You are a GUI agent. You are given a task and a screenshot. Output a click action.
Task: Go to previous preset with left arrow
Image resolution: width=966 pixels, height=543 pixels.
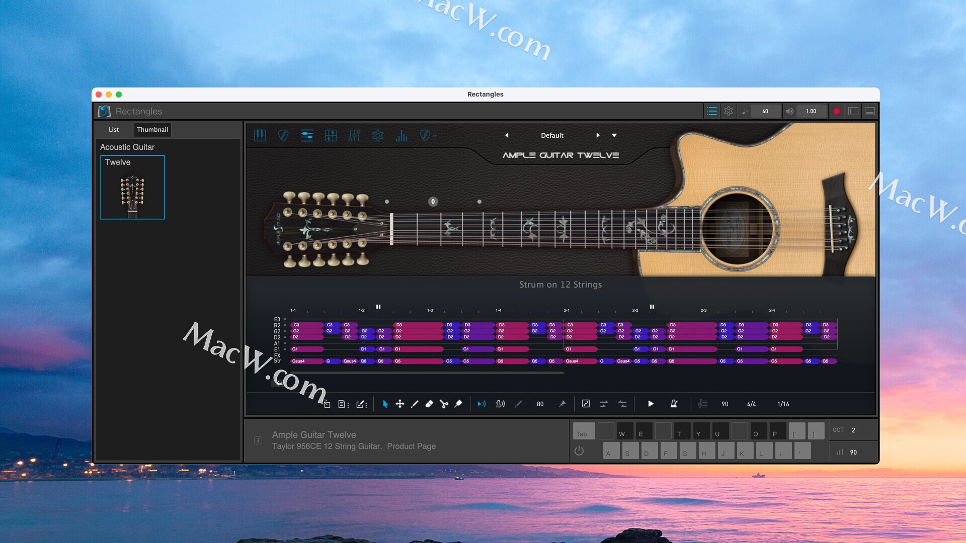click(507, 135)
